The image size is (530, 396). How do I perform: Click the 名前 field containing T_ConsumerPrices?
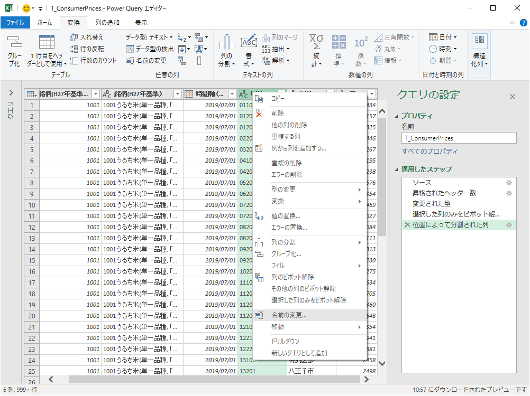click(459, 138)
